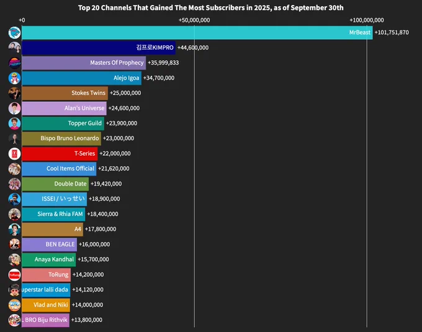Click the +15,700,000 value
422x332 pixels.
pos(93,259)
